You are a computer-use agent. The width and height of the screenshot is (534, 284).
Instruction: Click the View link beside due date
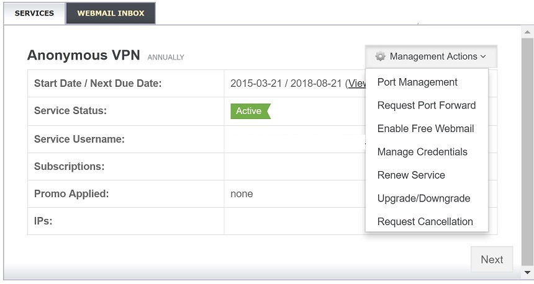(x=356, y=83)
